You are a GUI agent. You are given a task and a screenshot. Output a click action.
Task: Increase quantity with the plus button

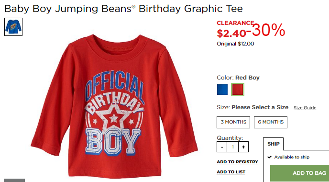tap(243, 147)
